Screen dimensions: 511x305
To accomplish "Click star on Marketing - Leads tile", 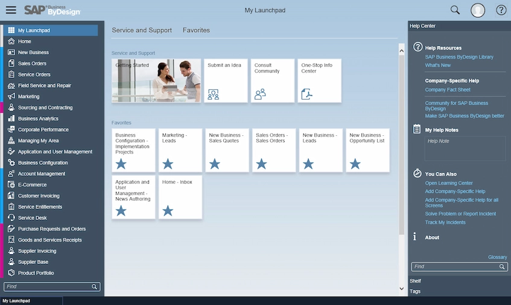I will 168,164.
